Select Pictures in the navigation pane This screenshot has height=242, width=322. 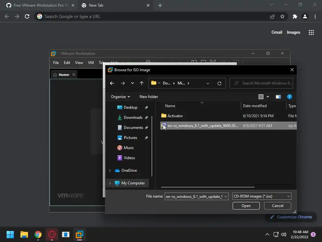click(130, 138)
